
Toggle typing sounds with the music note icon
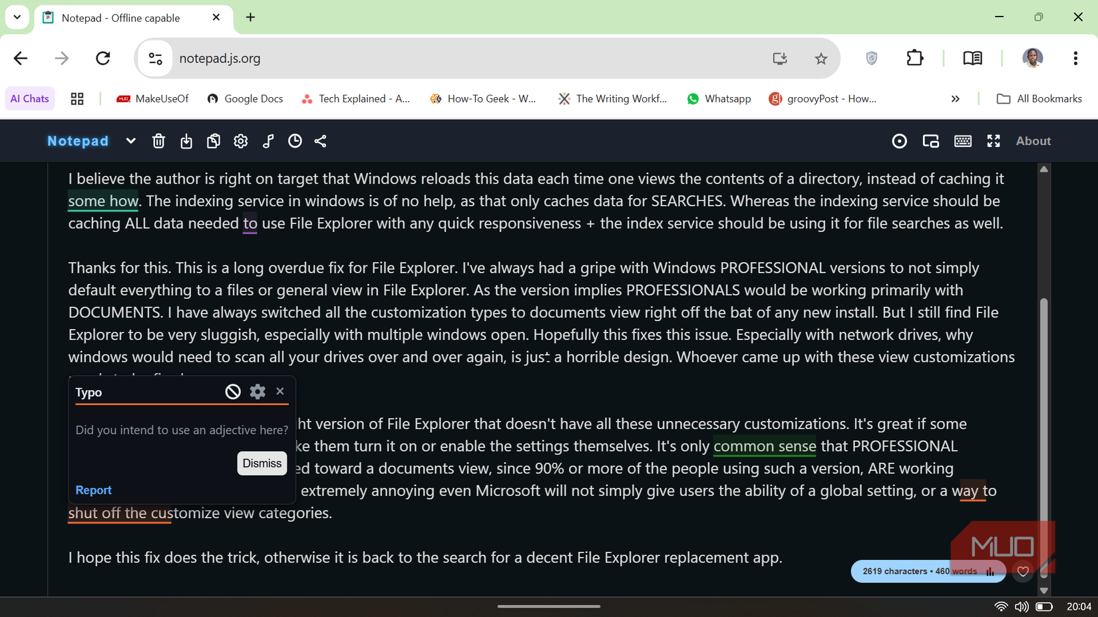click(x=268, y=141)
